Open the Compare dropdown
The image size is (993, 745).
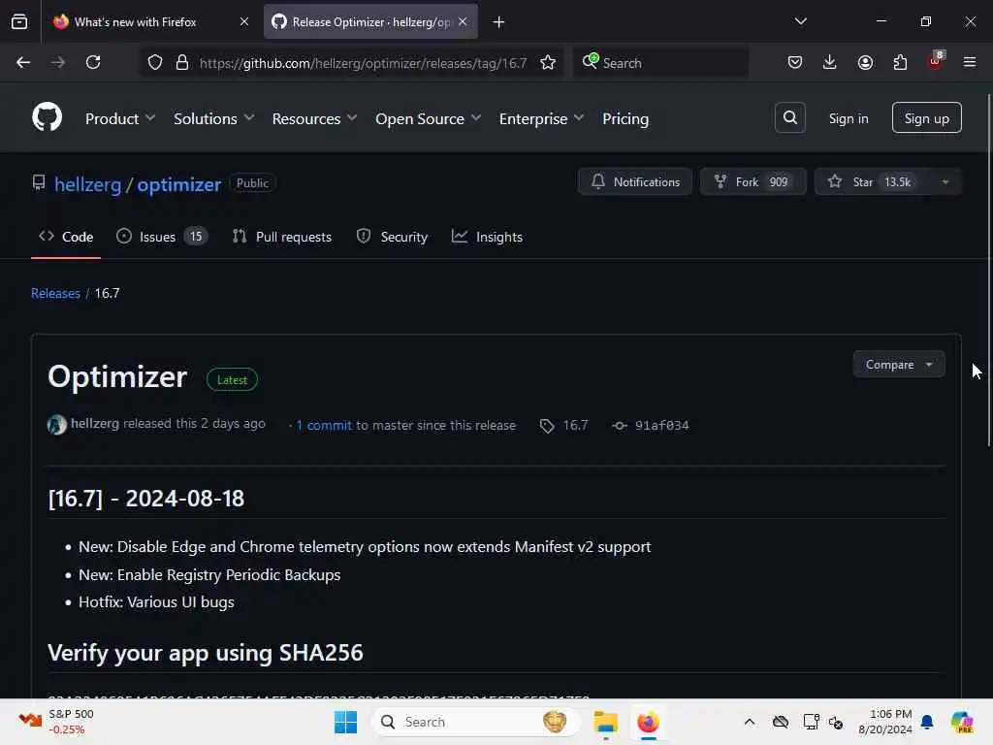click(899, 365)
